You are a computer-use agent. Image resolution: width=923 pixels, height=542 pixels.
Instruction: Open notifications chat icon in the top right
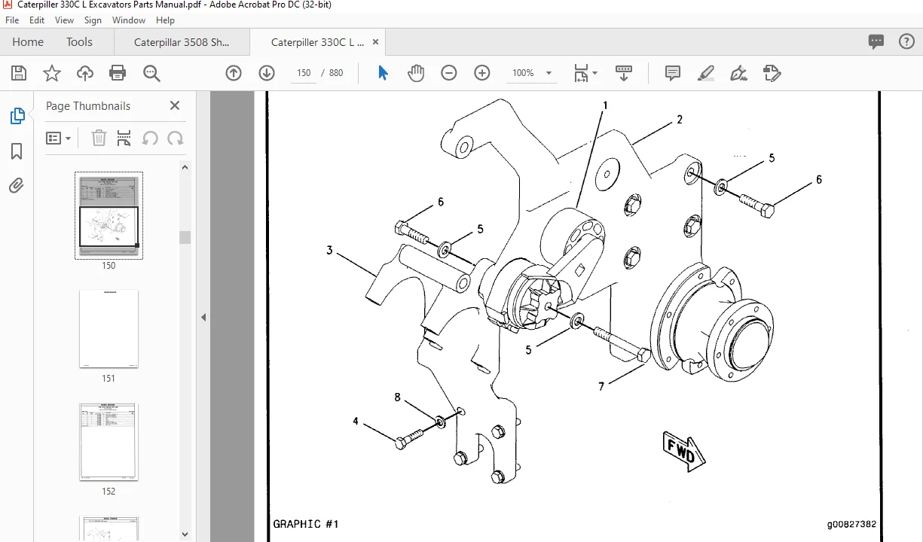pyautogui.click(x=876, y=42)
